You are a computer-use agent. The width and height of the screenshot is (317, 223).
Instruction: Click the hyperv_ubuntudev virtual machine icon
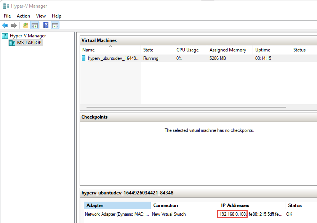tap(84, 58)
